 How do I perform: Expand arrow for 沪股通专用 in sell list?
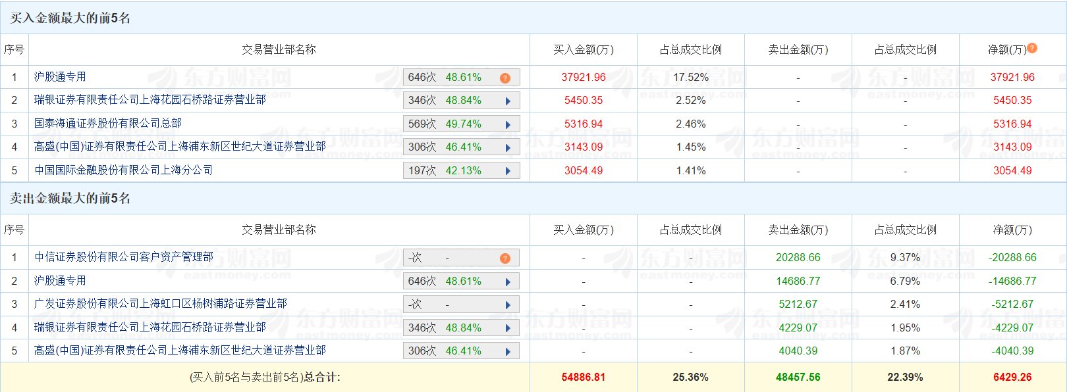coord(508,282)
